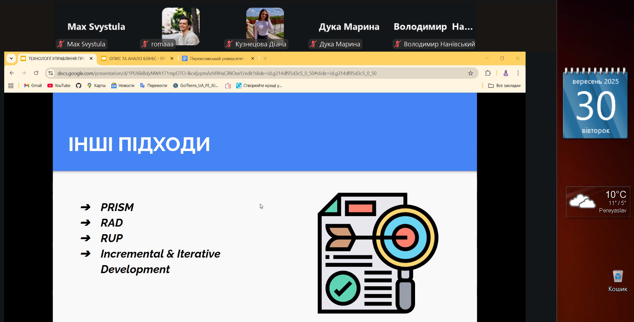
Task: Open the Карты bookmark link
Action: 96,86
